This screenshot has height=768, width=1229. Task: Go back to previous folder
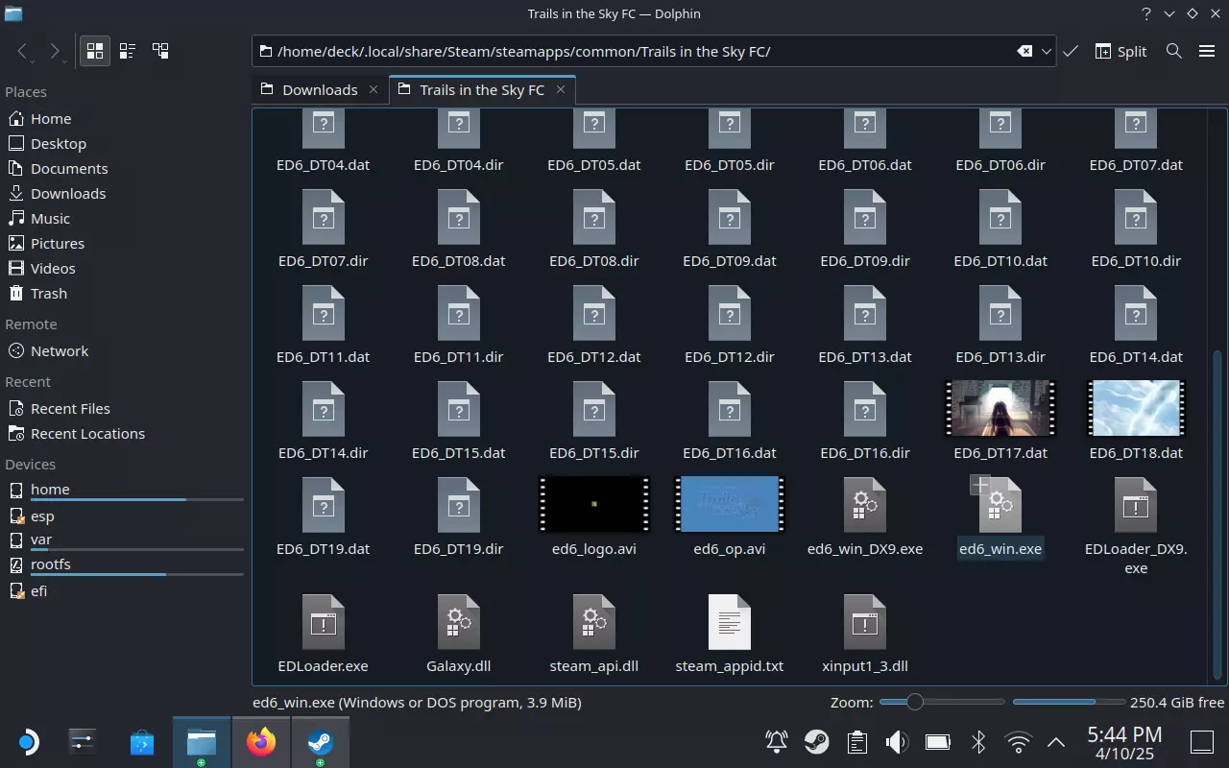coord(23,51)
